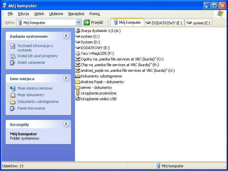This screenshot has height=171, width=228.
Task: Collapse the Szczegóły panel
Action: (66, 124)
